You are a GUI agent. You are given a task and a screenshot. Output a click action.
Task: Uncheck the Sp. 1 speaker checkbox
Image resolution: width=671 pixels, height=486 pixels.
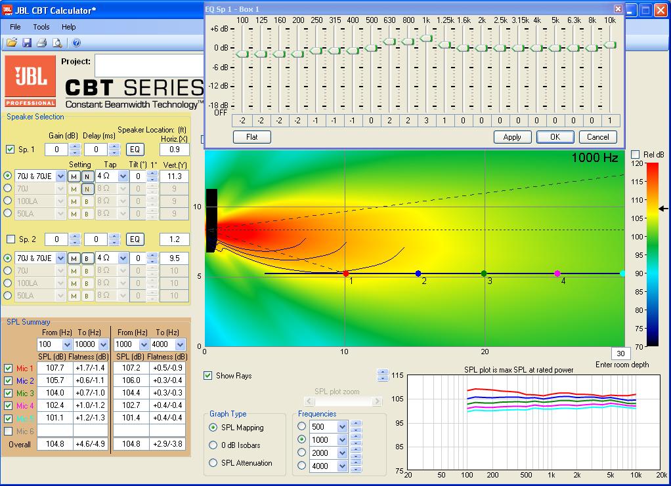tap(11, 150)
